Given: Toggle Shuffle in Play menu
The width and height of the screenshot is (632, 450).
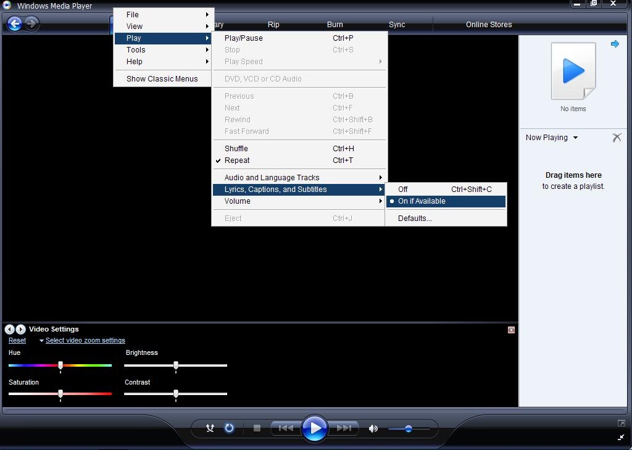Looking at the screenshot, I should click(299, 148).
